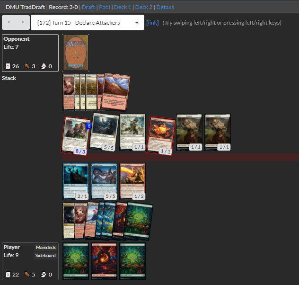Click the 2/1 power-toughness badge
299x285 pixels.
click(x=82, y=196)
